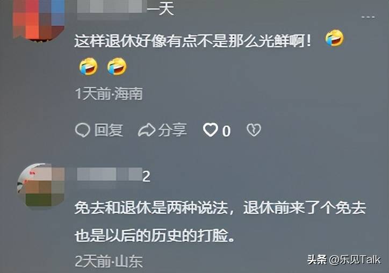Open first commenter's username ending 一天
389x273 pixels.
click(x=125, y=9)
